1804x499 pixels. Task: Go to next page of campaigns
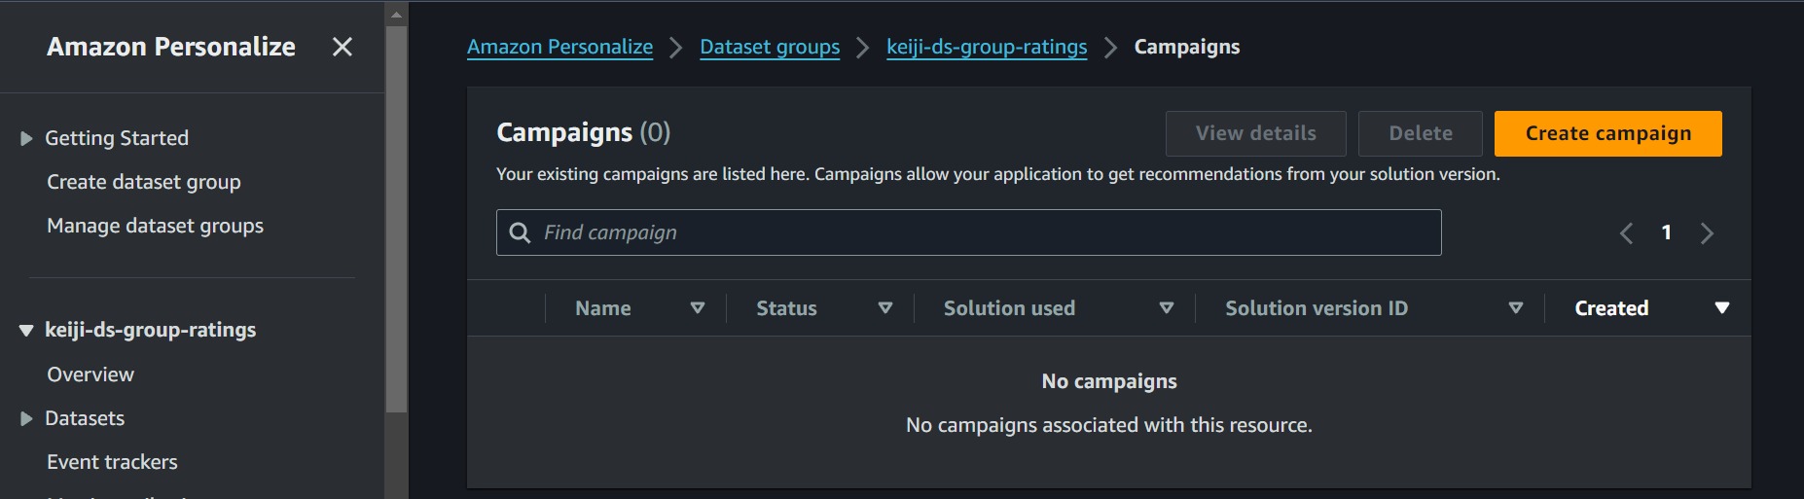pos(1707,233)
